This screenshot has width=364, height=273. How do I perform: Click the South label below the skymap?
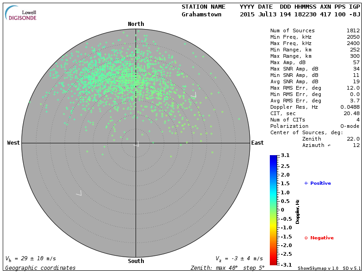(136, 261)
